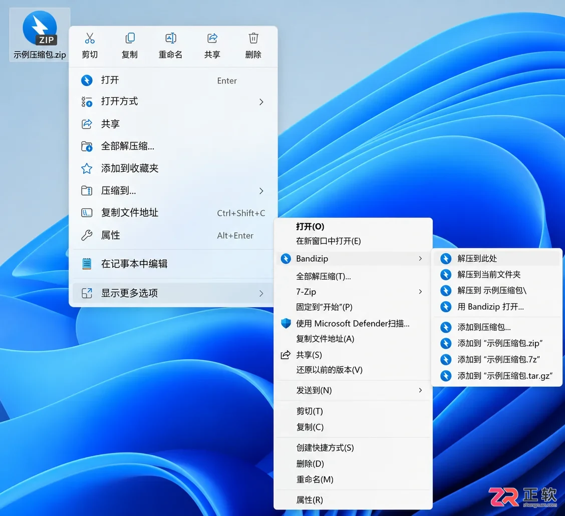Click the share icon next to 共享 list entry
The width and height of the screenshot is (565, 516).
[x=87, y=124]
